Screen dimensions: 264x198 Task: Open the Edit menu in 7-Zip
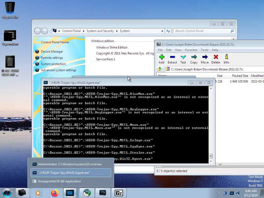(169, 50)
